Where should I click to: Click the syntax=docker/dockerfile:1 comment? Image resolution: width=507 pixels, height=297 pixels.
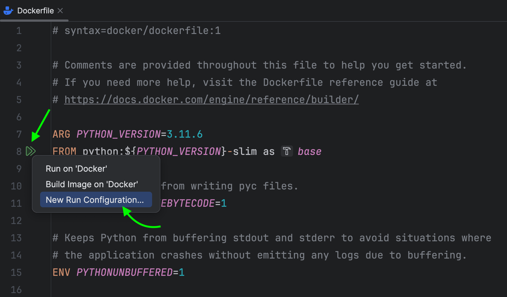pyautogui.click(x=142, y=31)
